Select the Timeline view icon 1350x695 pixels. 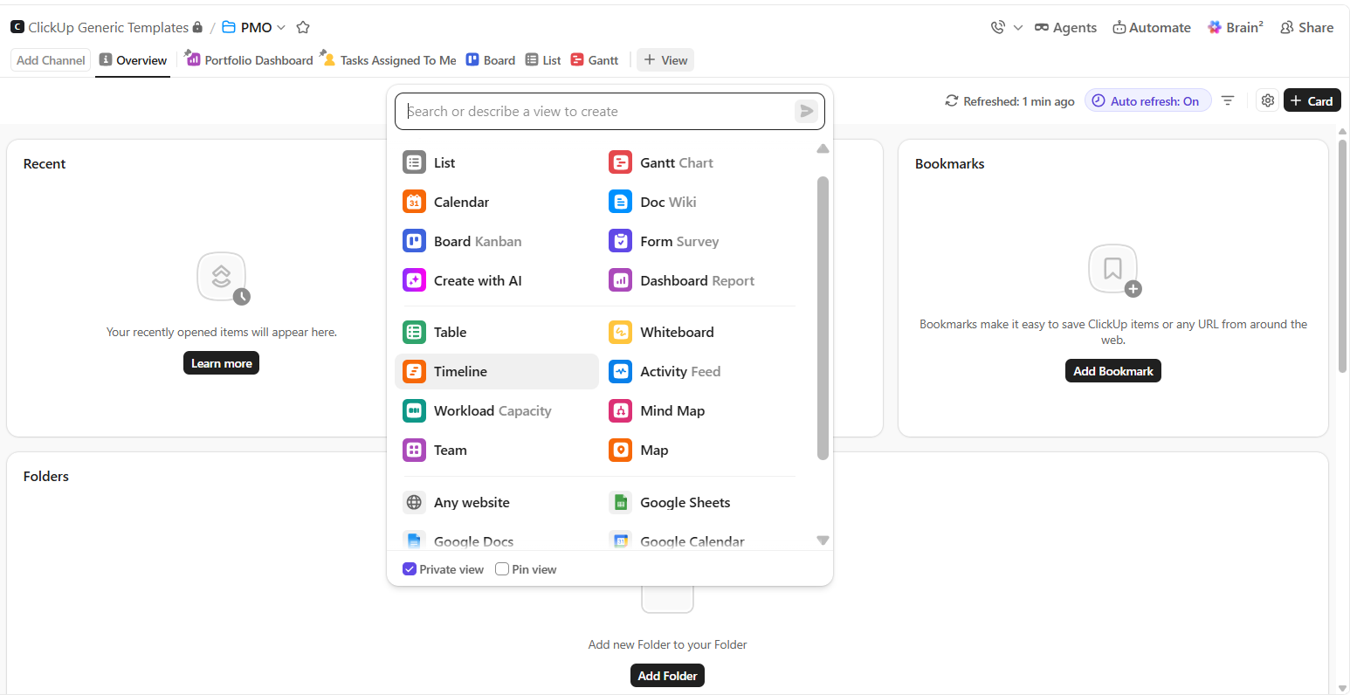pos(414,371)
